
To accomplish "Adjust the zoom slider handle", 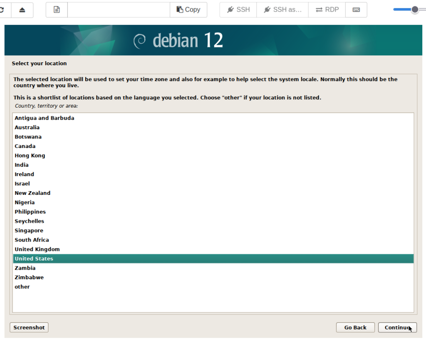I will click(415, 10).
